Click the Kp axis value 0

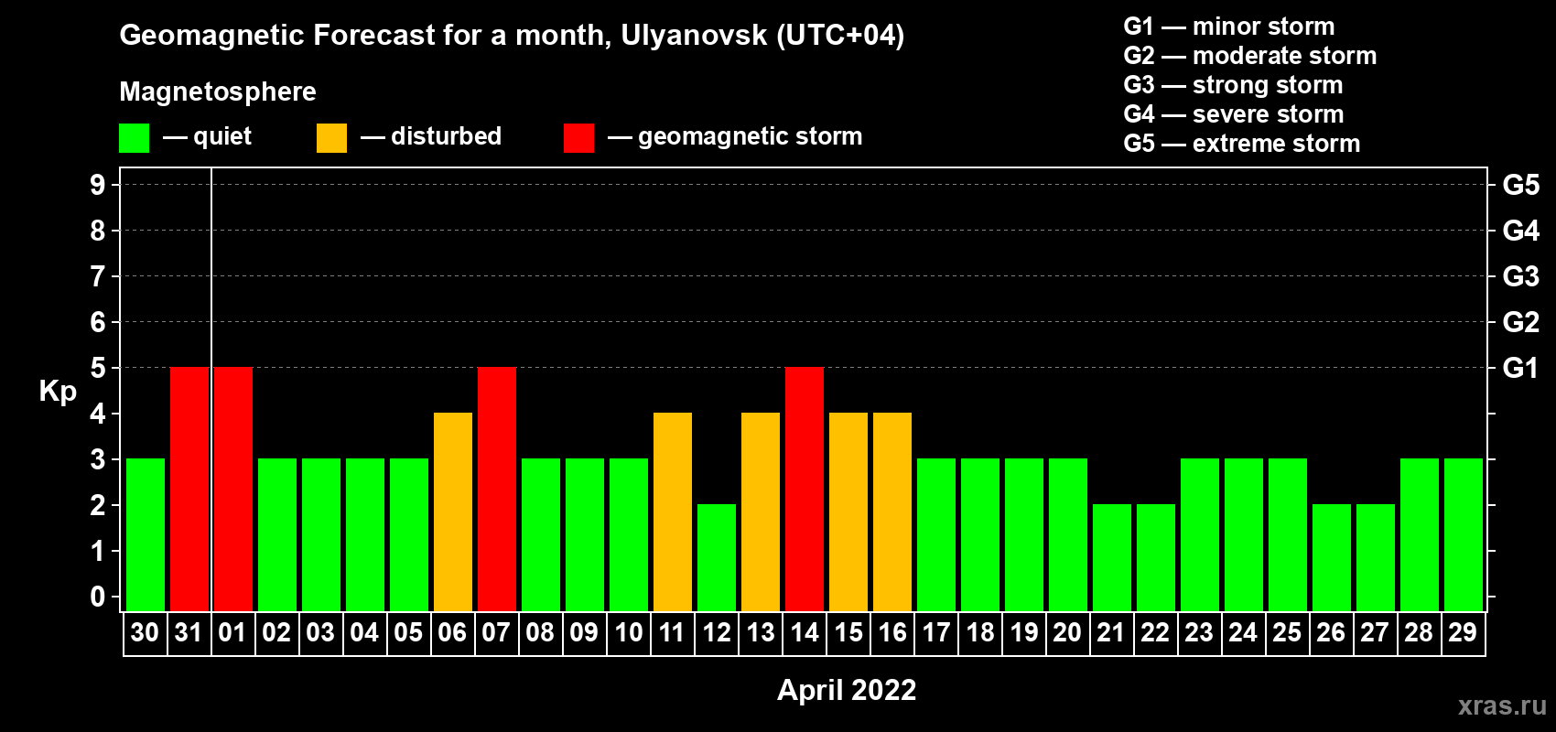(98, 597)
